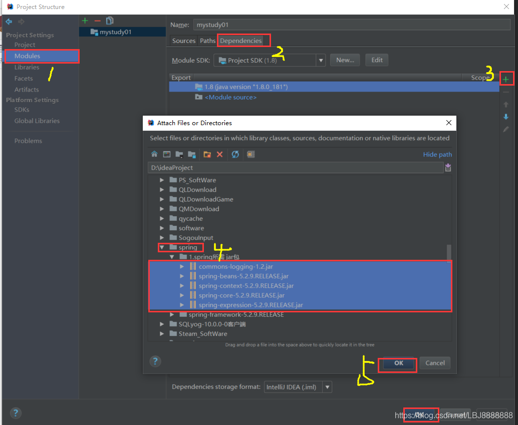Select Artifacts in Project Settings
This screenshot has width=518, height=425.
pos(27,90)
